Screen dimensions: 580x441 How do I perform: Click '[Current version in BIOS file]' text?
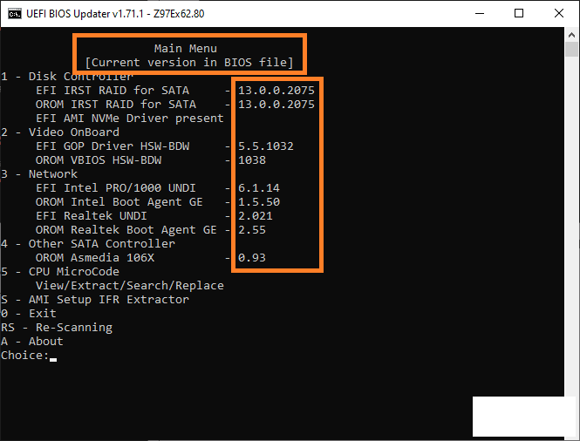click(189, 63)
